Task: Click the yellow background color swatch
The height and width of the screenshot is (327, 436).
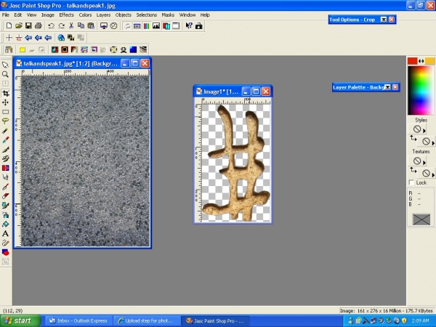Action: coord(430,61)
